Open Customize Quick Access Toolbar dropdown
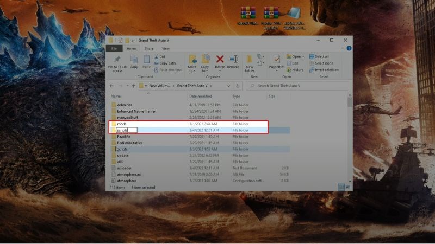The height and width of the screenshot is (244, 435). click(x=133, y=40)
